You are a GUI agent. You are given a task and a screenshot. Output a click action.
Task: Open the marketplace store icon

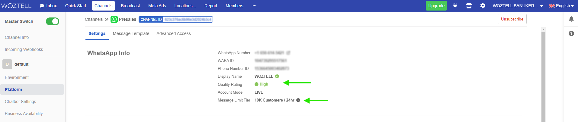point(469,6)
